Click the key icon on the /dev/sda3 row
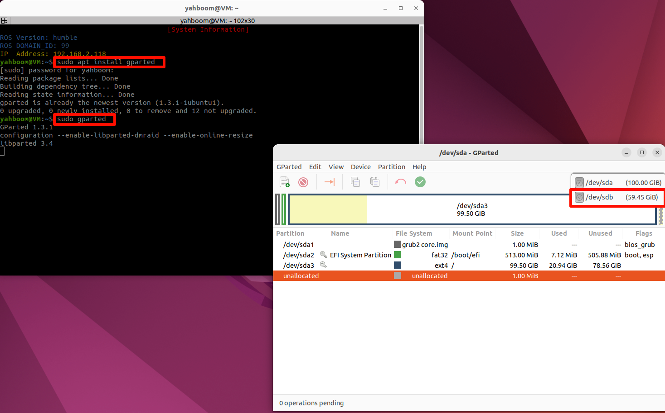 coord(324,265)
